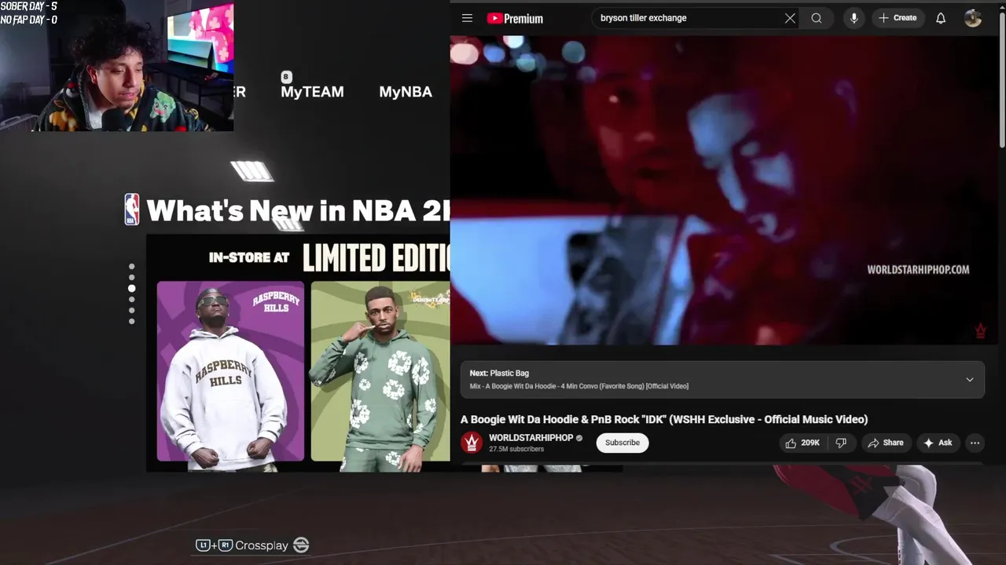Image resolution: width=1006 pixels, height=565 pixels.
Task: Clear the search text with the X
Action: point(790,18)
